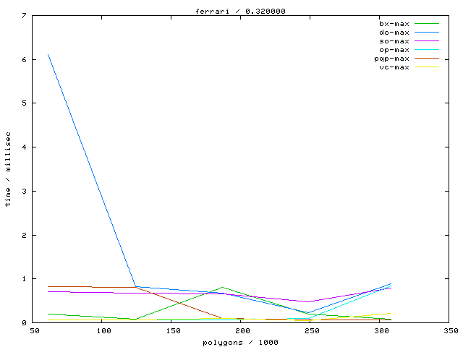Viewport: 463px width, 347px height.
Task: Click the cyan line sample beside op-max
Action: [x=427, y=49]
